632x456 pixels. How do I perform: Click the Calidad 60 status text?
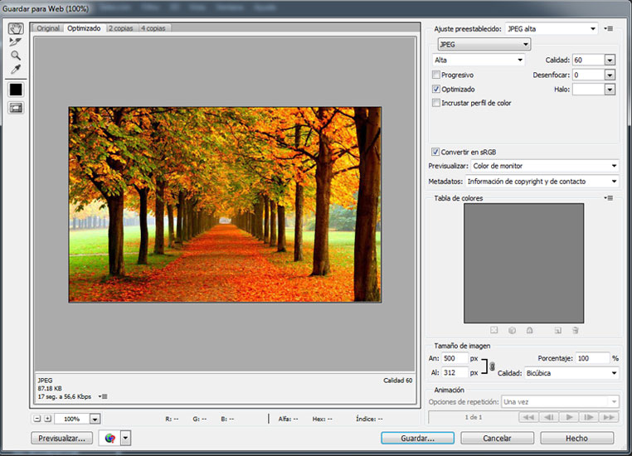pyautogui.click(x=398, y=381)
